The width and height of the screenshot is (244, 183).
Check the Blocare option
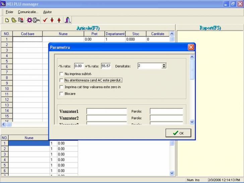[61, 94]
